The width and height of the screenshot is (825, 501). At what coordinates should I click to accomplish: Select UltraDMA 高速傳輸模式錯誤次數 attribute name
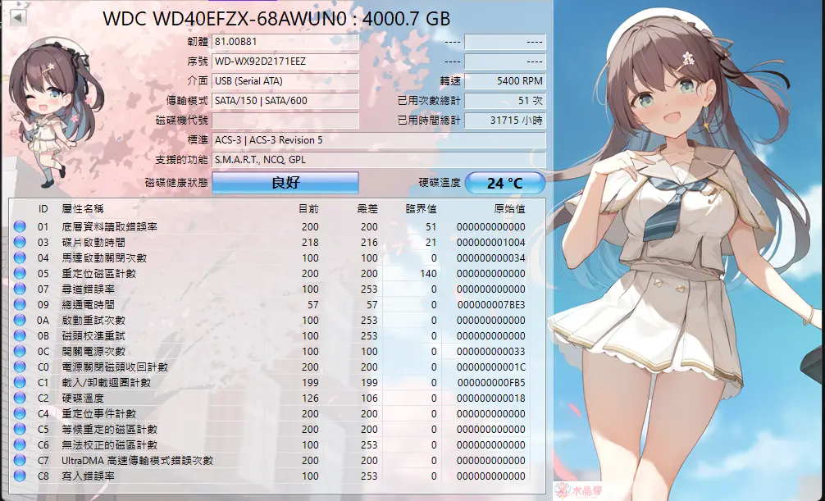click(x=137, y=461)
